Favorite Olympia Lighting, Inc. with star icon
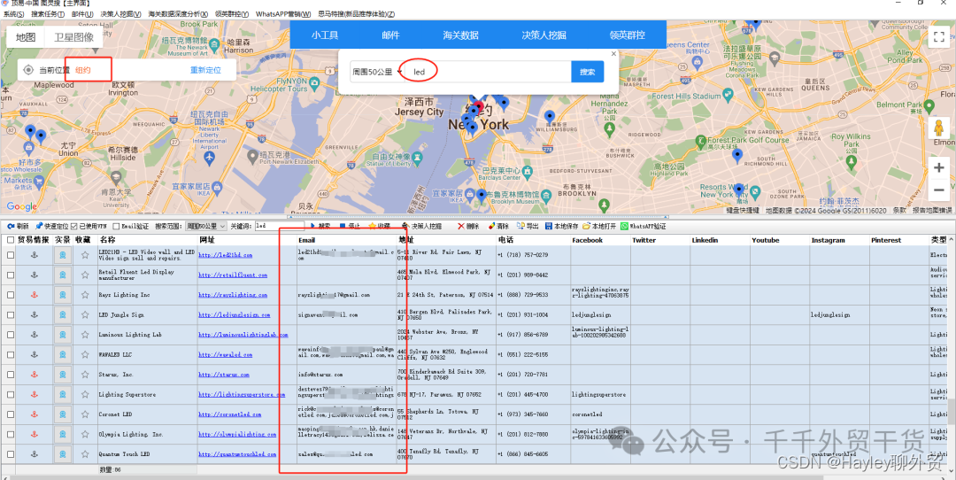This screenshot has height=480, width=956. [x=85, y=434]
